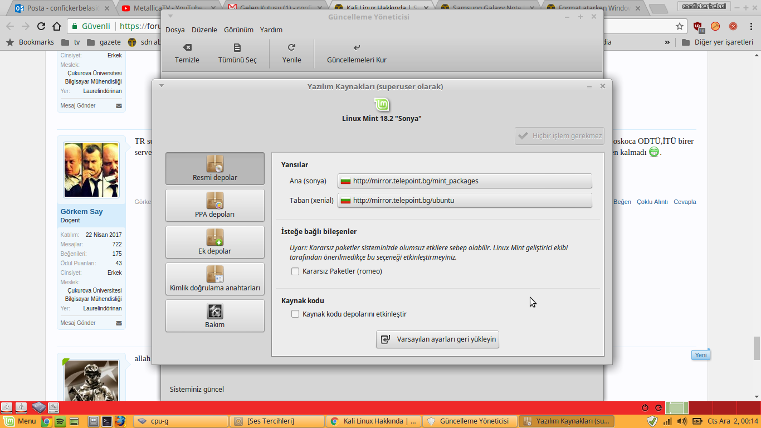Open Yazılım Kaynakları window menu arrow
This screenshot has width=761, height=428.
click(162, 86)
